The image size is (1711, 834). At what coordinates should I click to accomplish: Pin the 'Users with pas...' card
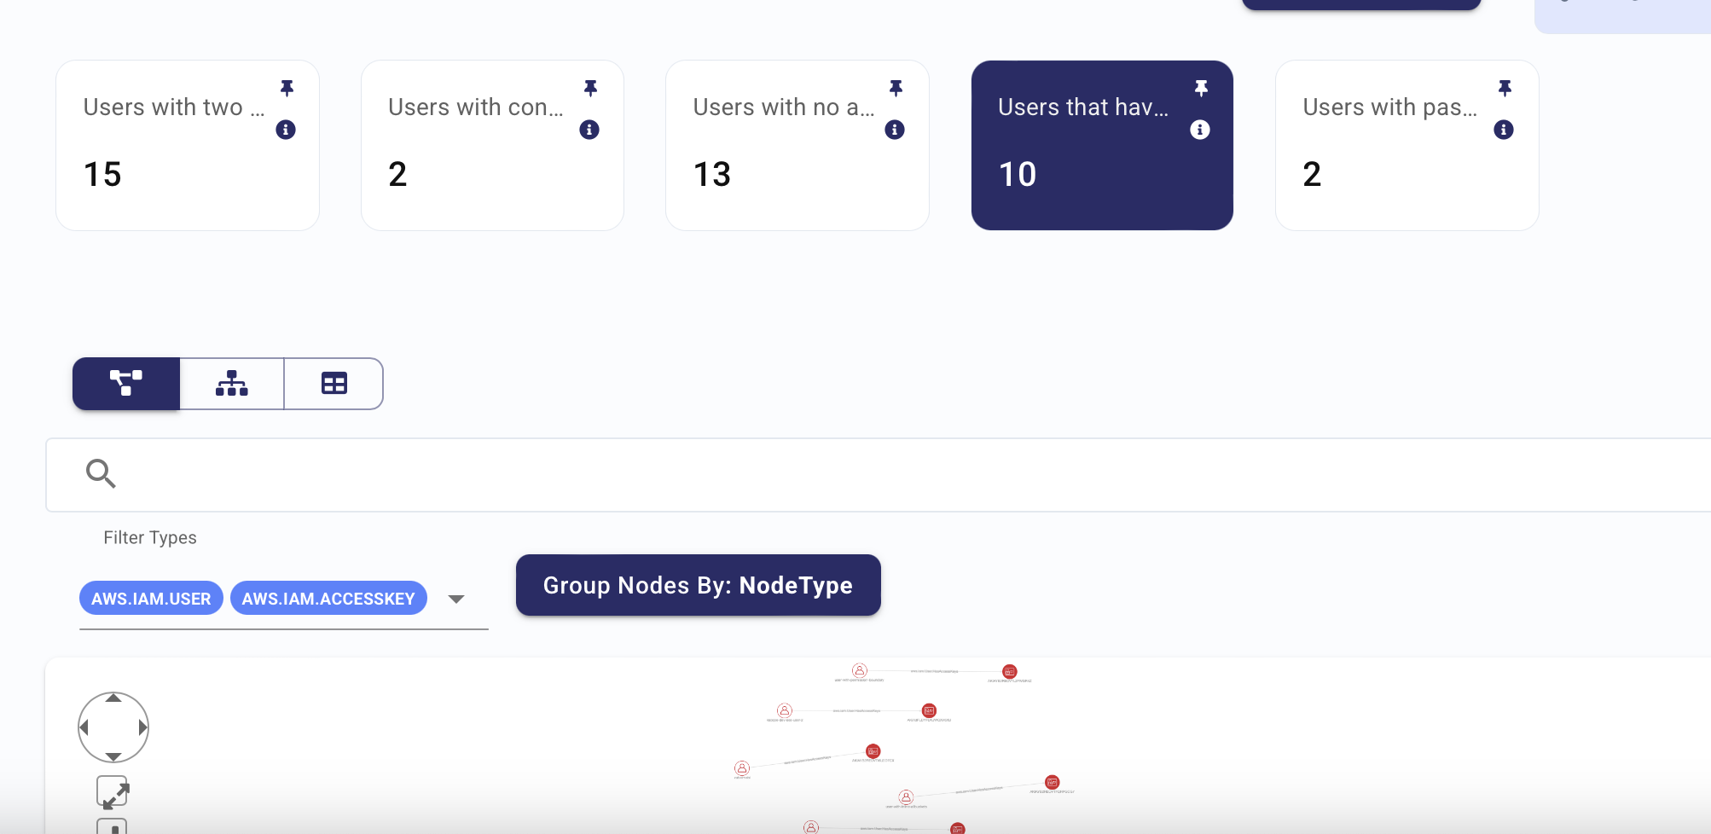(x=1505, y=88)
